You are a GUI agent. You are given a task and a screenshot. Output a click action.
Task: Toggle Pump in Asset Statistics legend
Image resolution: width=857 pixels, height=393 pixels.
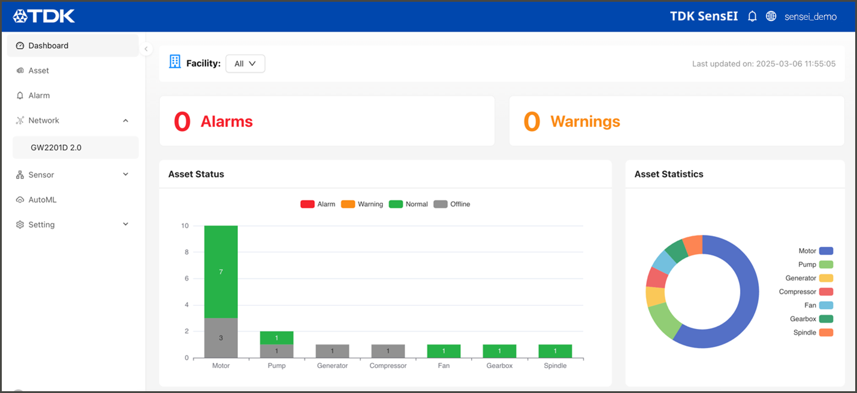[x=816, y=265]
